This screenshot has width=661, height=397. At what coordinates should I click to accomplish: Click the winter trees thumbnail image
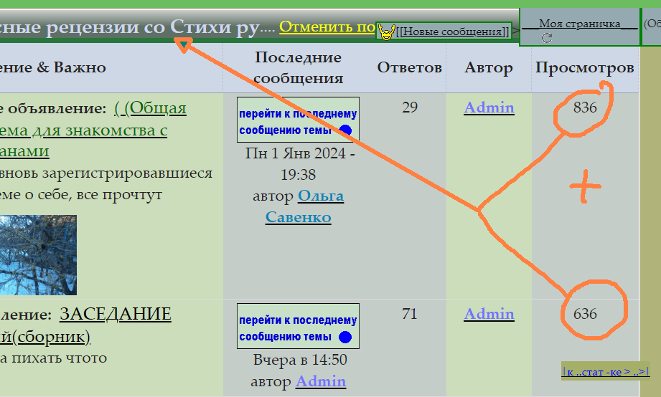click(x=38, y=255)
